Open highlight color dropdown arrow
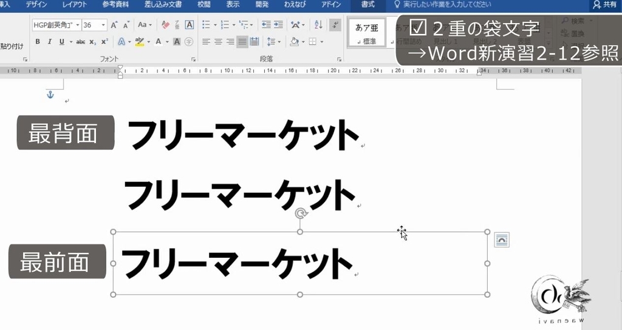The width and height of the screenshot is (622, 330). coord(149,42)
